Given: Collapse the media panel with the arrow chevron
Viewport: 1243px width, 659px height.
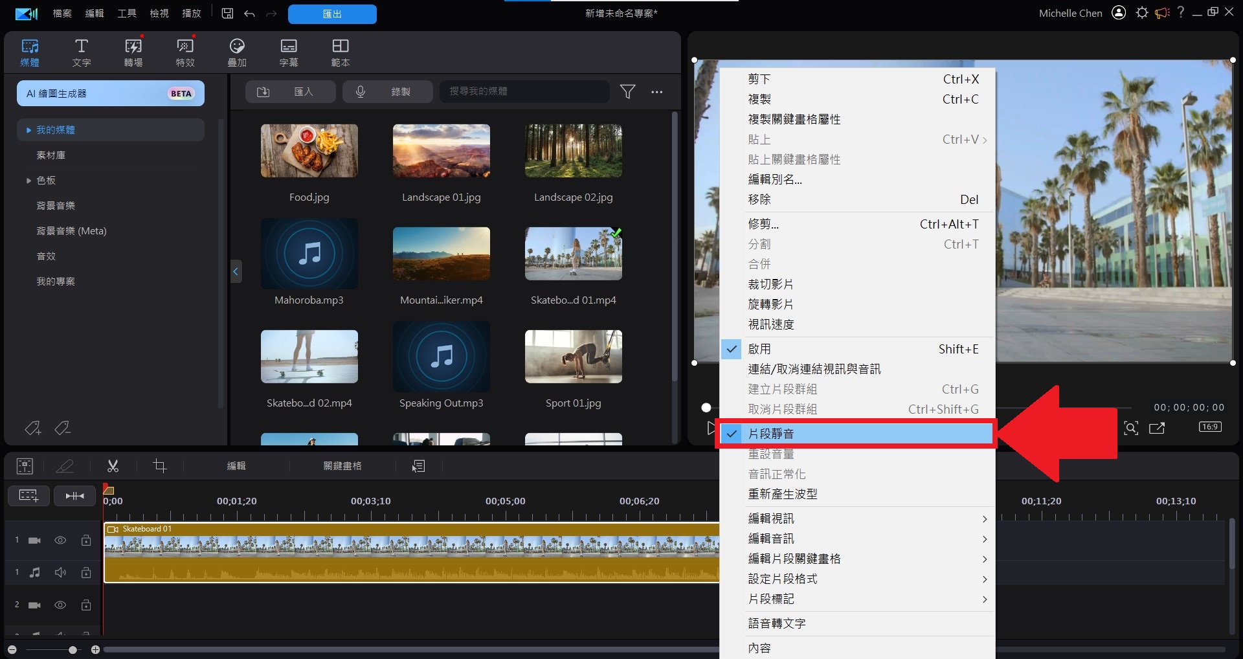Looking at the screenshot, I should click(235, 271).
